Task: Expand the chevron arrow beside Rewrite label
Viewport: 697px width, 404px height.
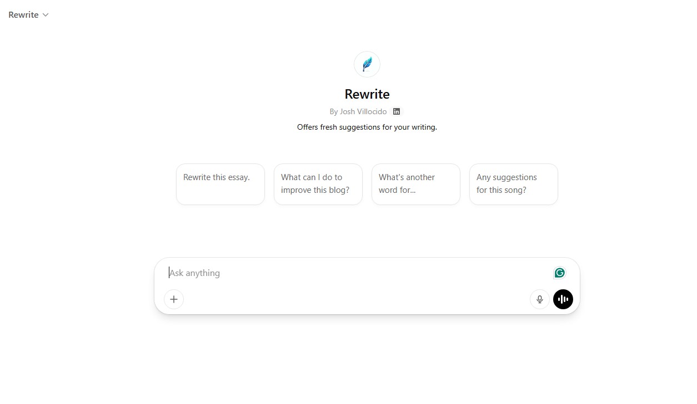Action: (x=46, y=15)
